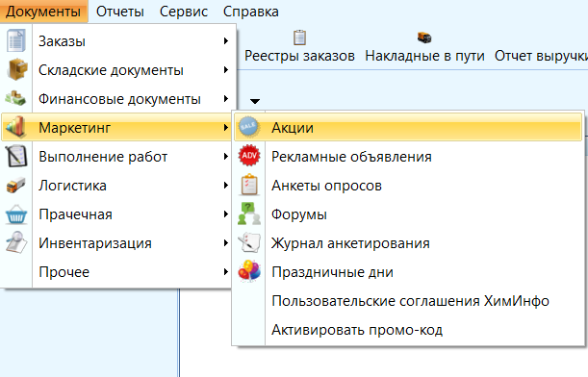Open the Отчеты menu
This screenshot has width=588, height=377.
(120, 12)
